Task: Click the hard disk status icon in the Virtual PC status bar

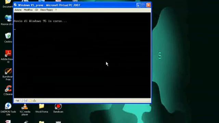Action: coord(17,100)
